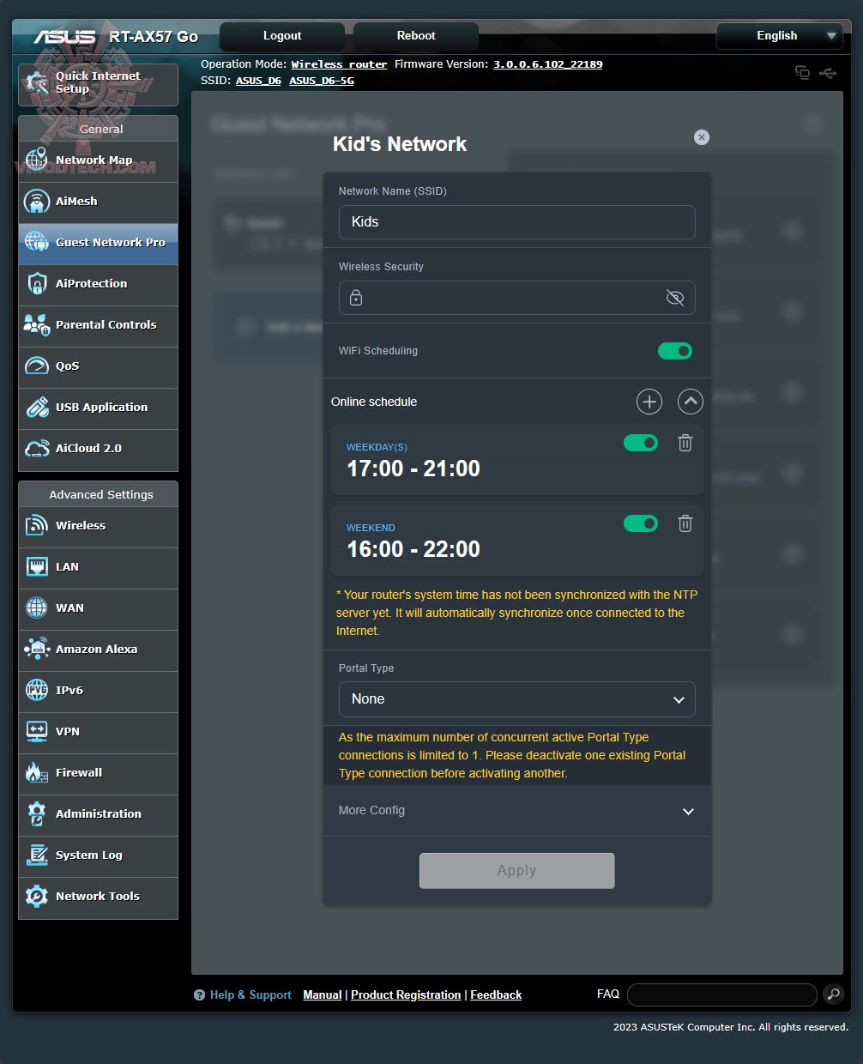Click the Administration gear icon

(x=36, y=813)
